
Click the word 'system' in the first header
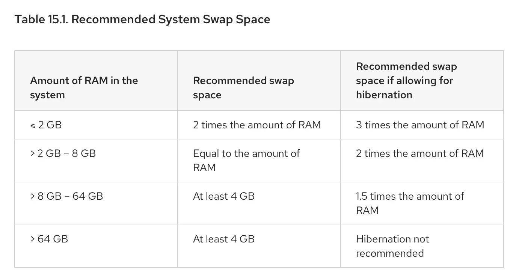[47, 95]
